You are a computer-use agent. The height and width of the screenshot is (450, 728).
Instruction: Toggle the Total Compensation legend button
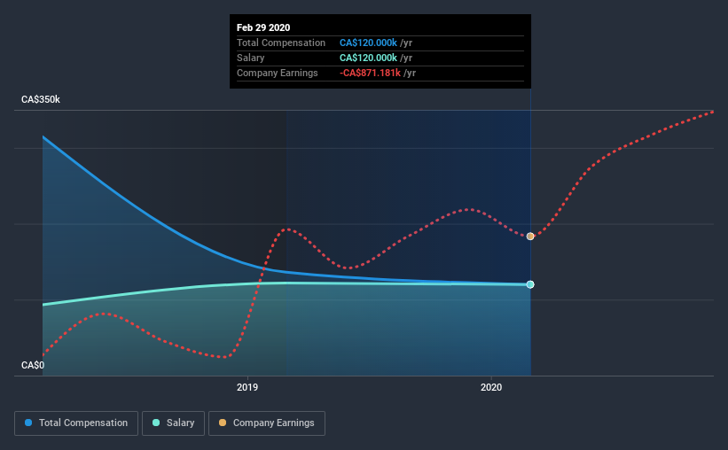(x=76, y=423)
